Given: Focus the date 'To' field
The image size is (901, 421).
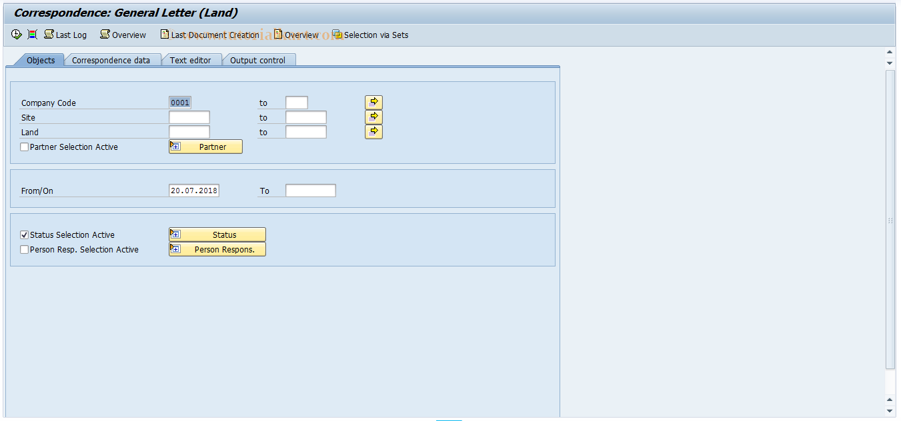Looking at the screenshot, I should [x=311, y=191].
